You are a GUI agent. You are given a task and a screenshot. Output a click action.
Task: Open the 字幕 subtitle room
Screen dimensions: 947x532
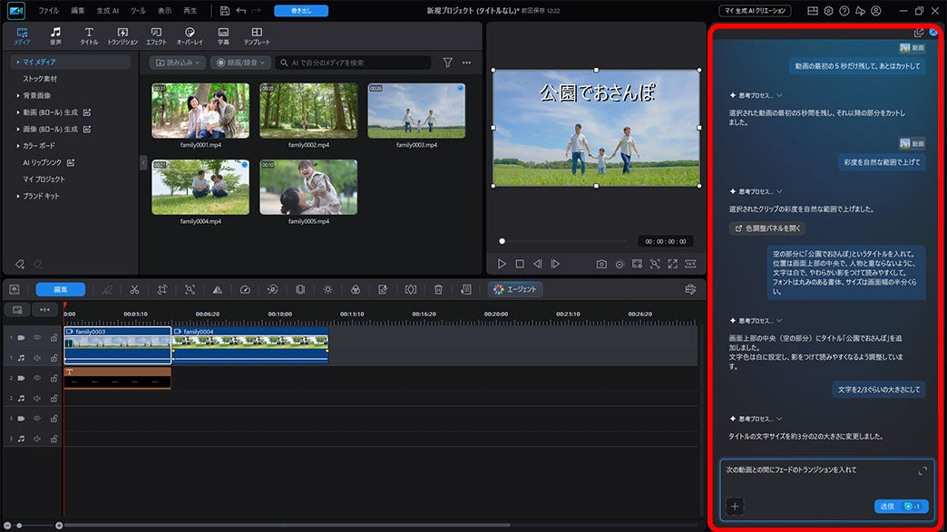pyautogui.click(x=223, y=35)
